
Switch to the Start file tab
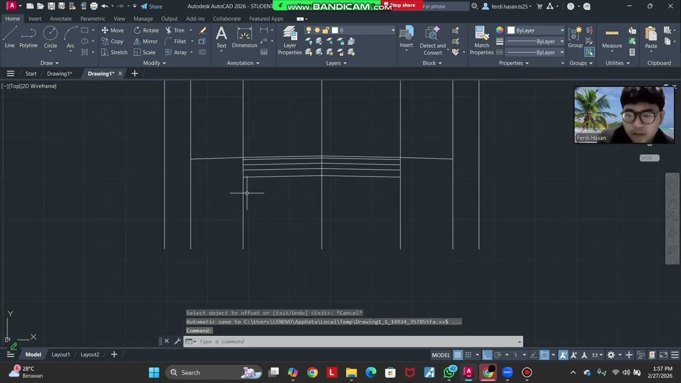pyautogui.click(x=31, y=73)
